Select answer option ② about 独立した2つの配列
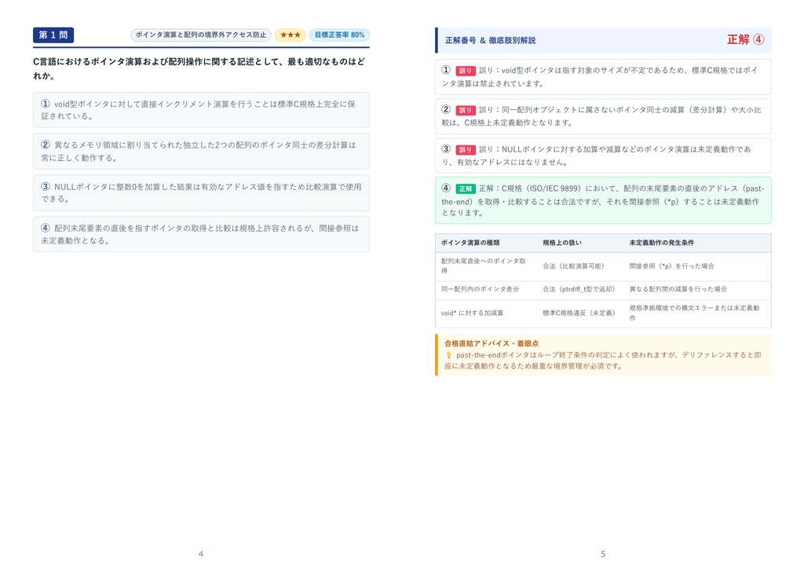The image size is (804, 571). (201, 152)
